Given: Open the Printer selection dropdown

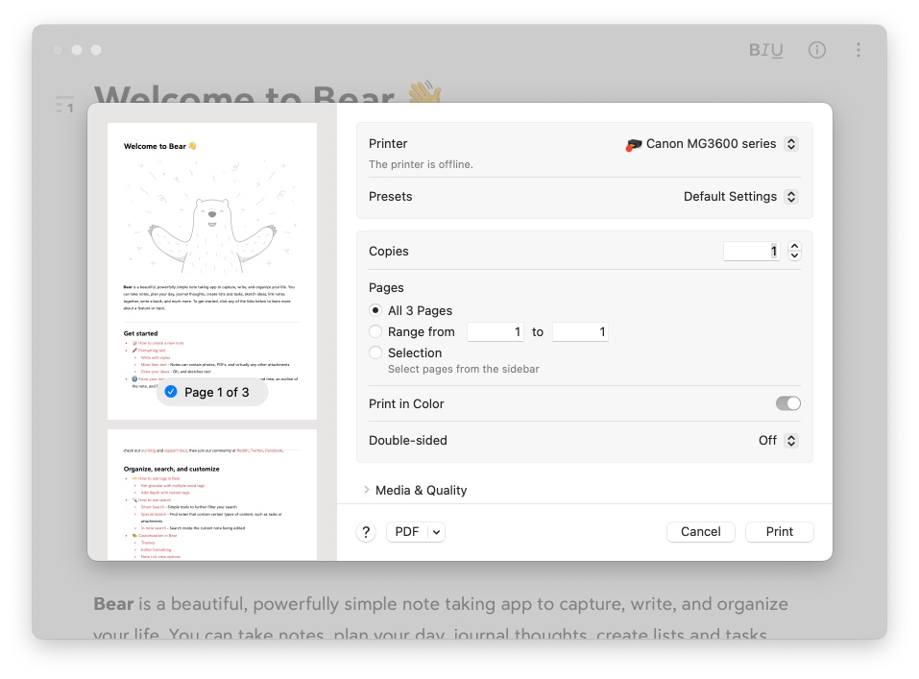Looking at the screenshot, I should 791,144.
